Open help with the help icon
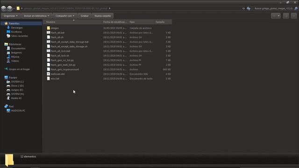The height and width of the screenshot is (168, 299). pyautogui.click(x=294, y=16)
